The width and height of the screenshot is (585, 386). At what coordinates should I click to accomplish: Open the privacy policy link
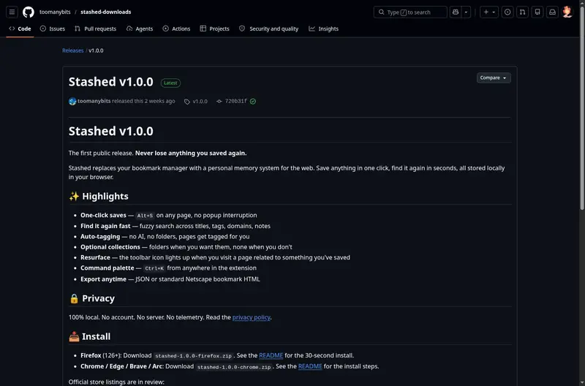(x=251, y=317)
